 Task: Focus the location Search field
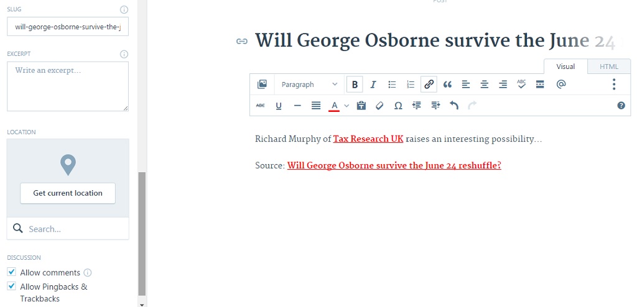pos(68,229)
